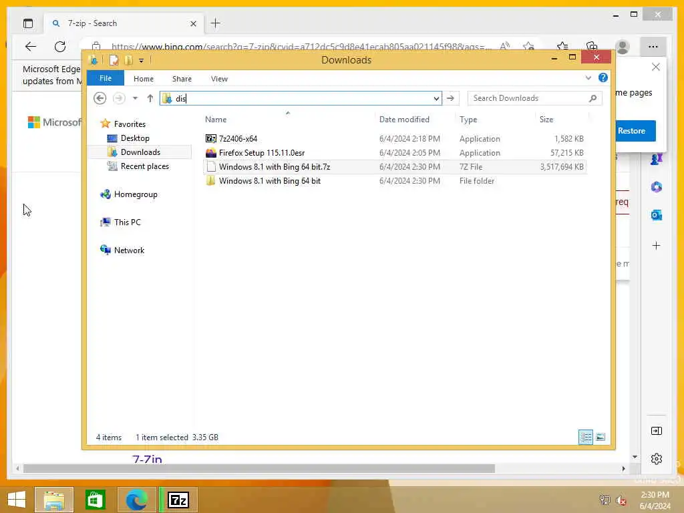Open the Share ribbon tab
Screen dimensions: 684x513
[x=182, y=79]
